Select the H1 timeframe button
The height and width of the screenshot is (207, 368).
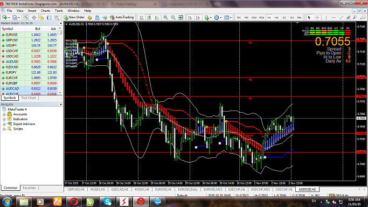click(269, 18)
